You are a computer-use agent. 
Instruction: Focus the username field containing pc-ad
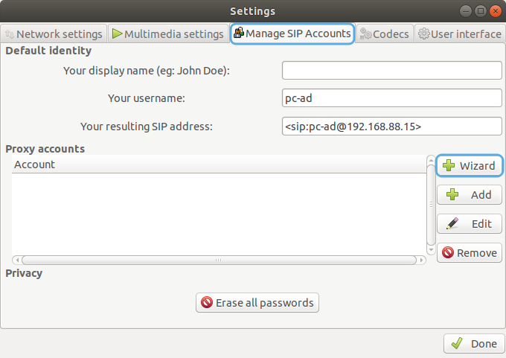[x=391, y=98]
